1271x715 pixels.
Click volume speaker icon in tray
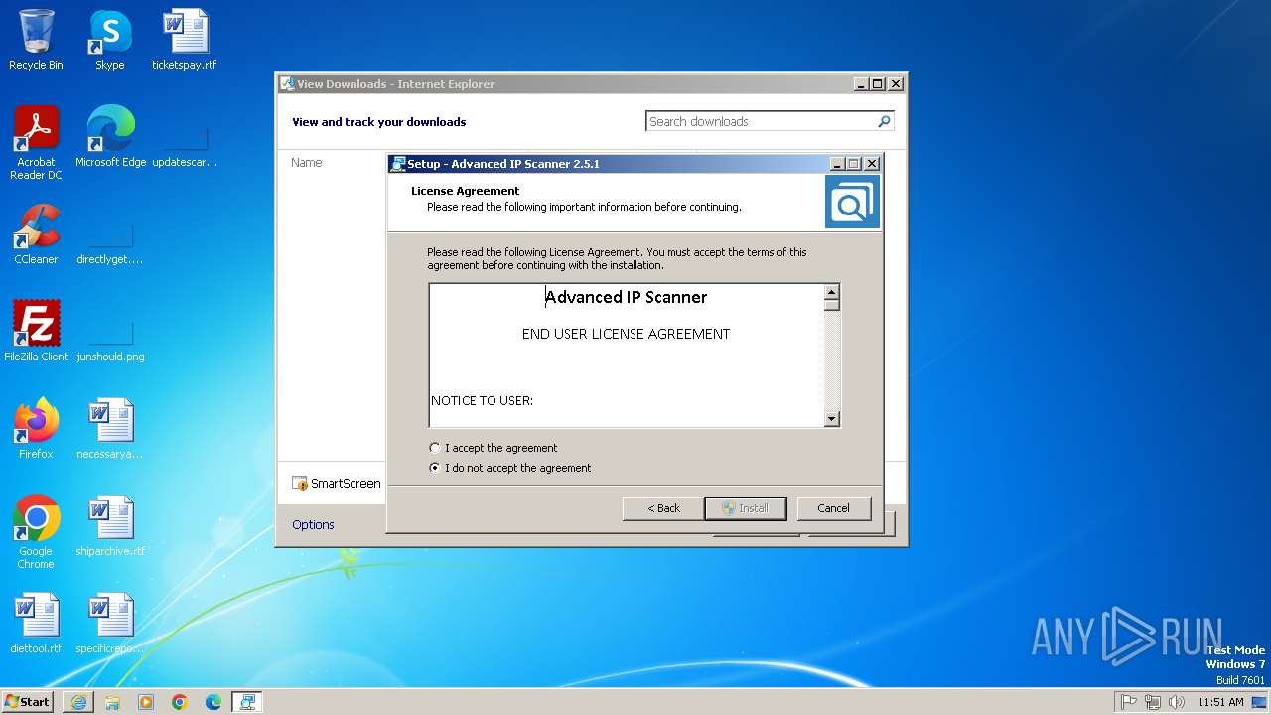(x=1177, y=702)
